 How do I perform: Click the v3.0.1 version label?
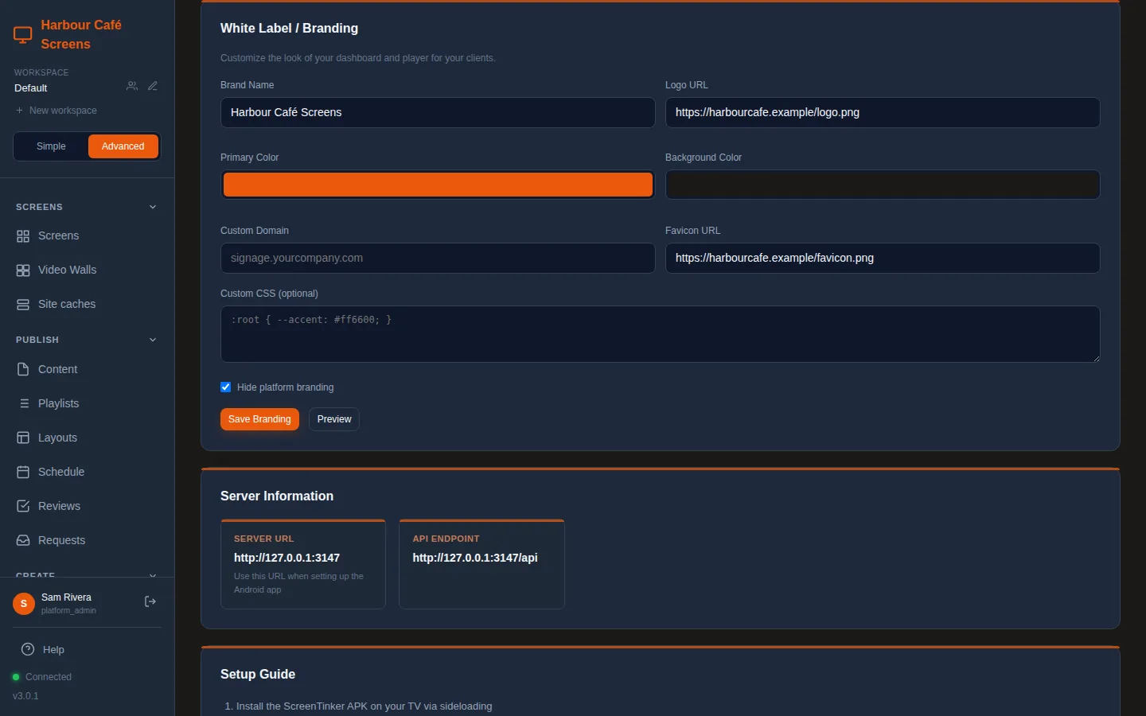25,696
